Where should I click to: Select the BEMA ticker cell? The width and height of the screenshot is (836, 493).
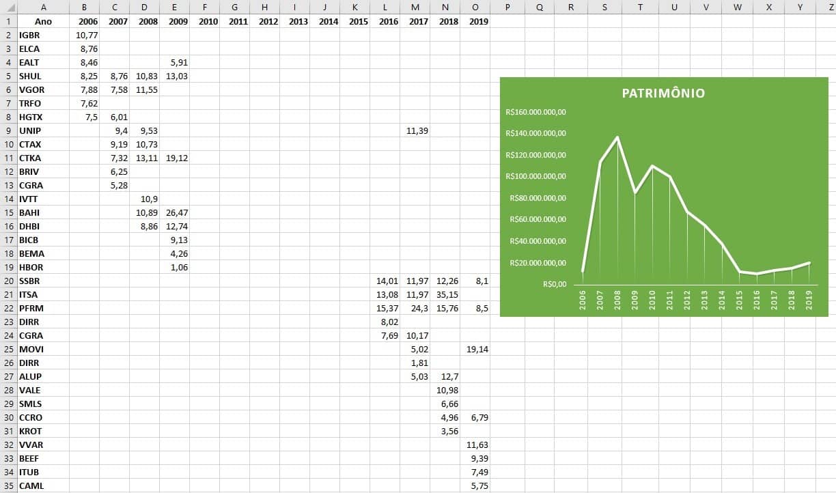pyautogui.click(x=43, y=253)
